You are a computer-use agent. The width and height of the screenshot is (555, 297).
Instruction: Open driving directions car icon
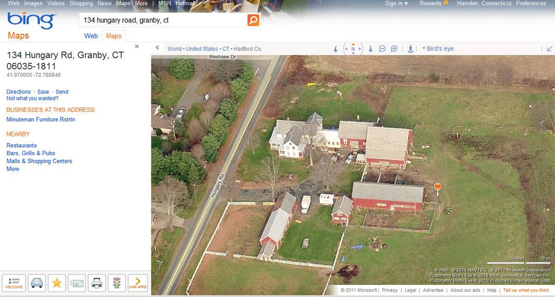click(x=37, y=283)
